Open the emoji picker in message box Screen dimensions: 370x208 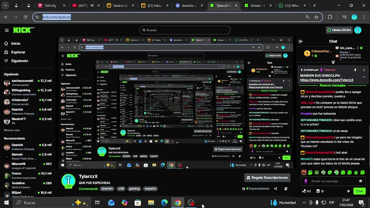[x=360, y=181]
